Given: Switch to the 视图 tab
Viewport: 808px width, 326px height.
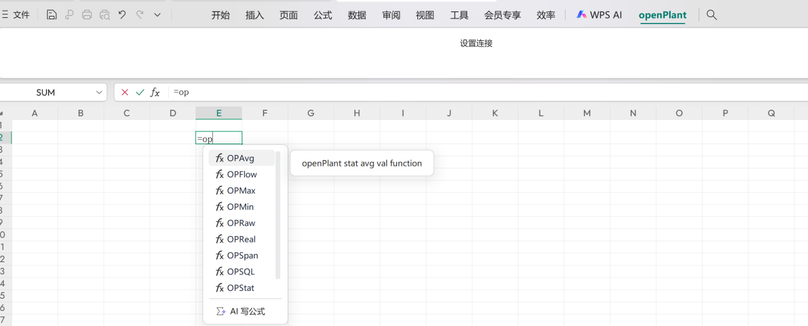Looking at the screenshot, I should 425,15.
